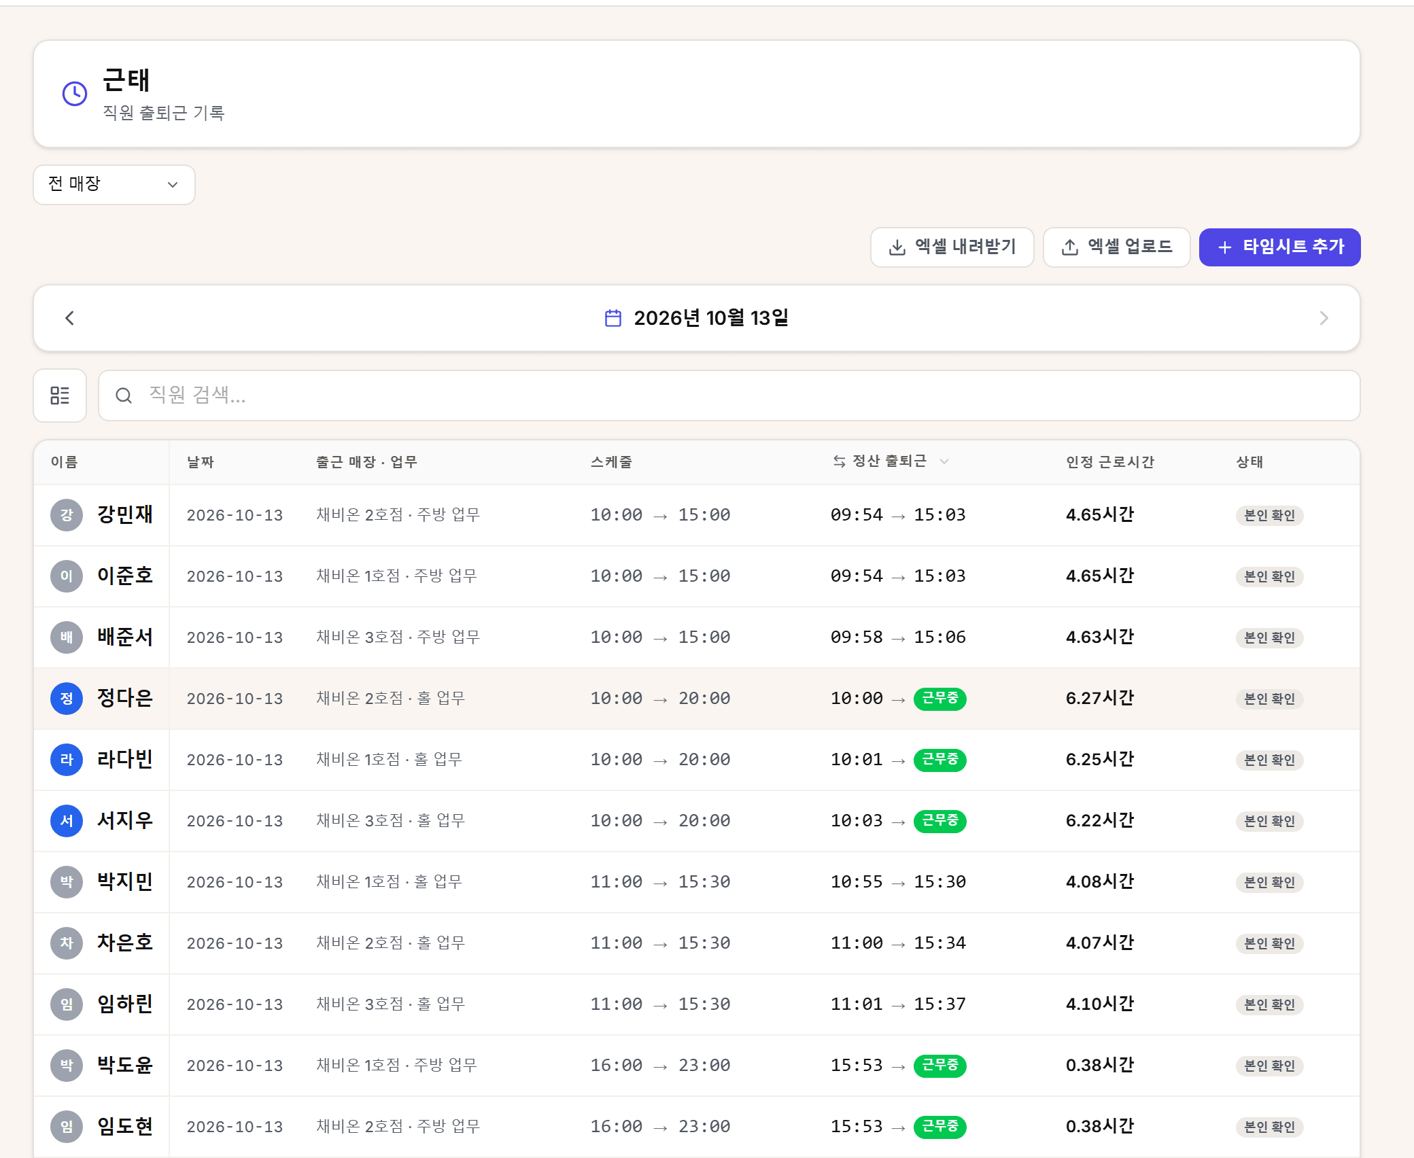Click the swap icon beside 정산 출퇴근
Viewport: 1414px width, 1158px height.
tap(840, 461)
